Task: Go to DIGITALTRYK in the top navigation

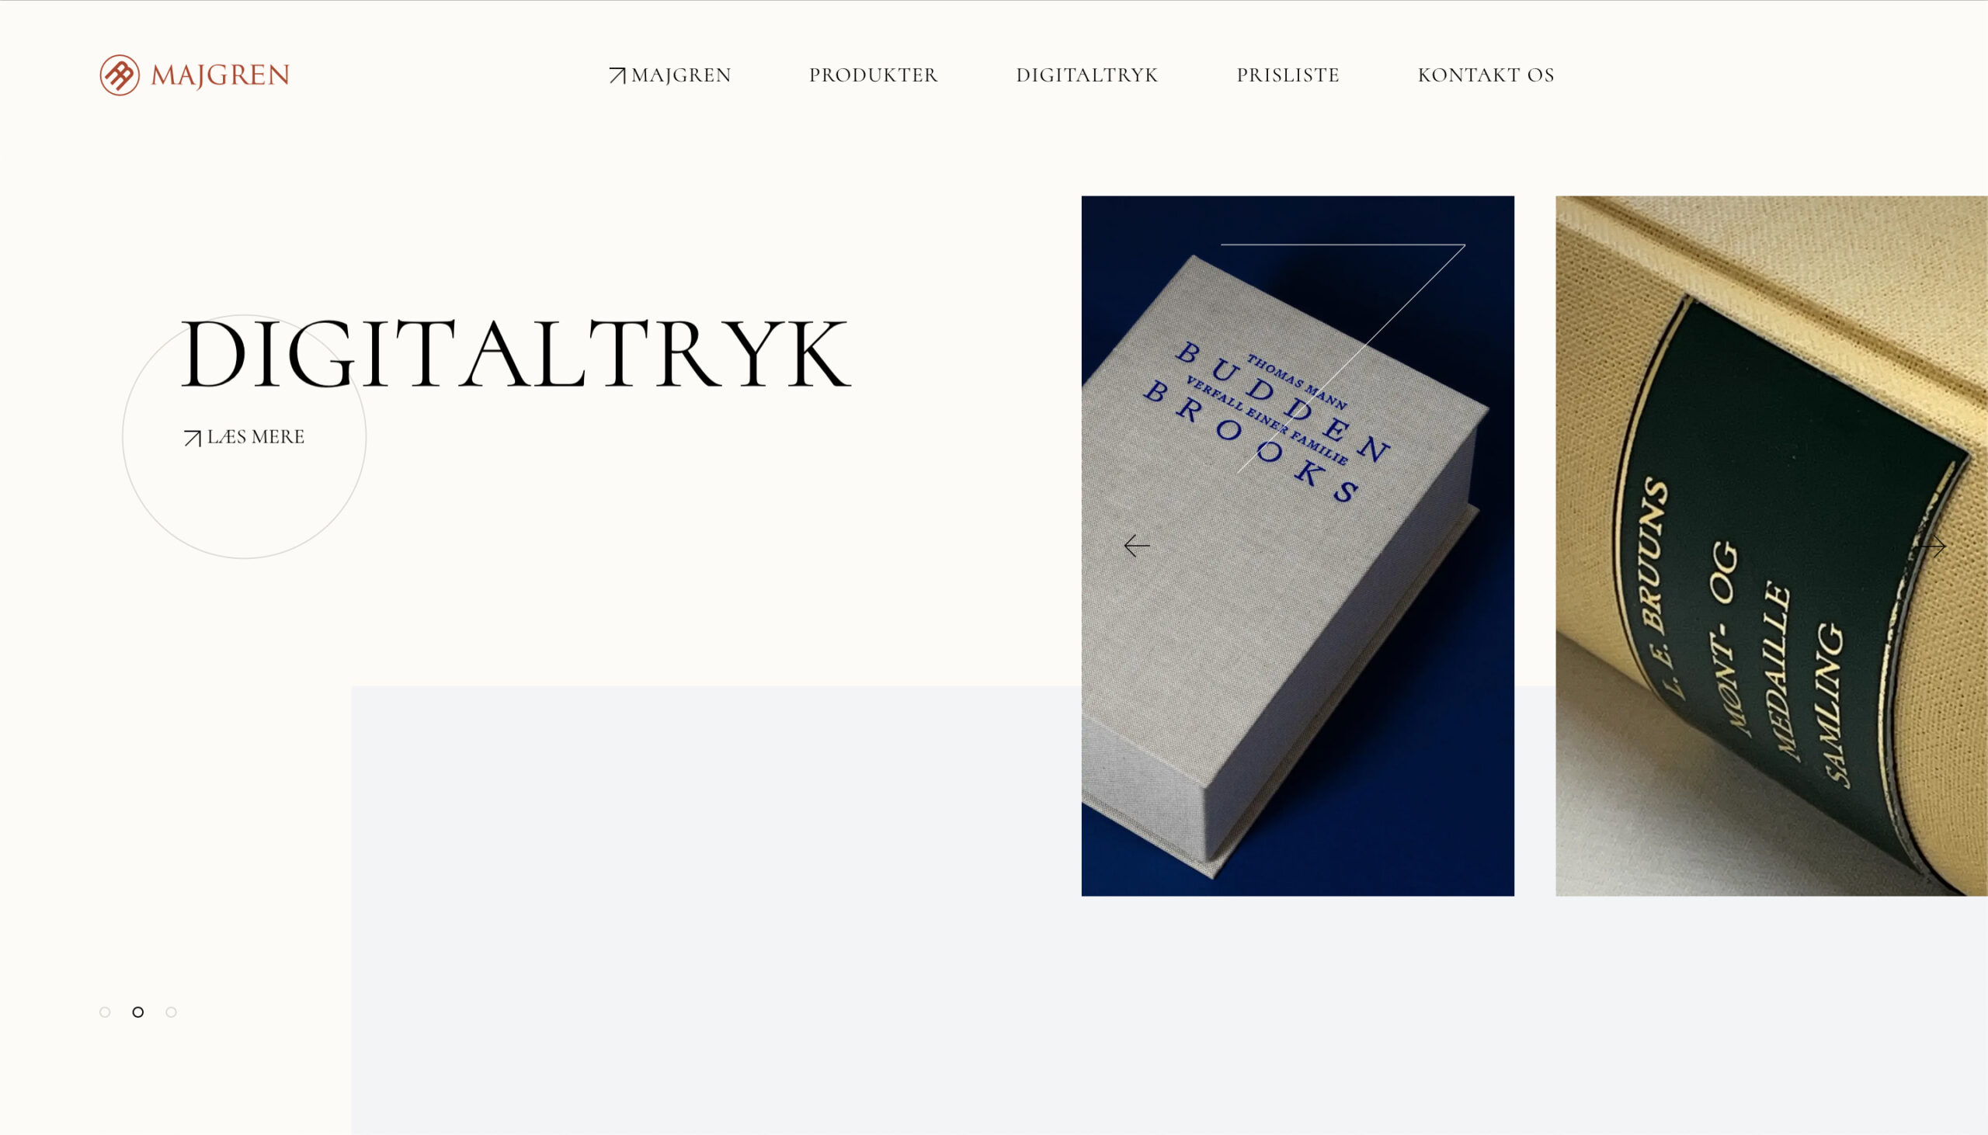Action: 1086,75
